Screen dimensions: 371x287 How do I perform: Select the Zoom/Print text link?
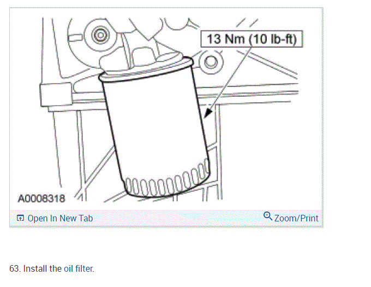296,218
